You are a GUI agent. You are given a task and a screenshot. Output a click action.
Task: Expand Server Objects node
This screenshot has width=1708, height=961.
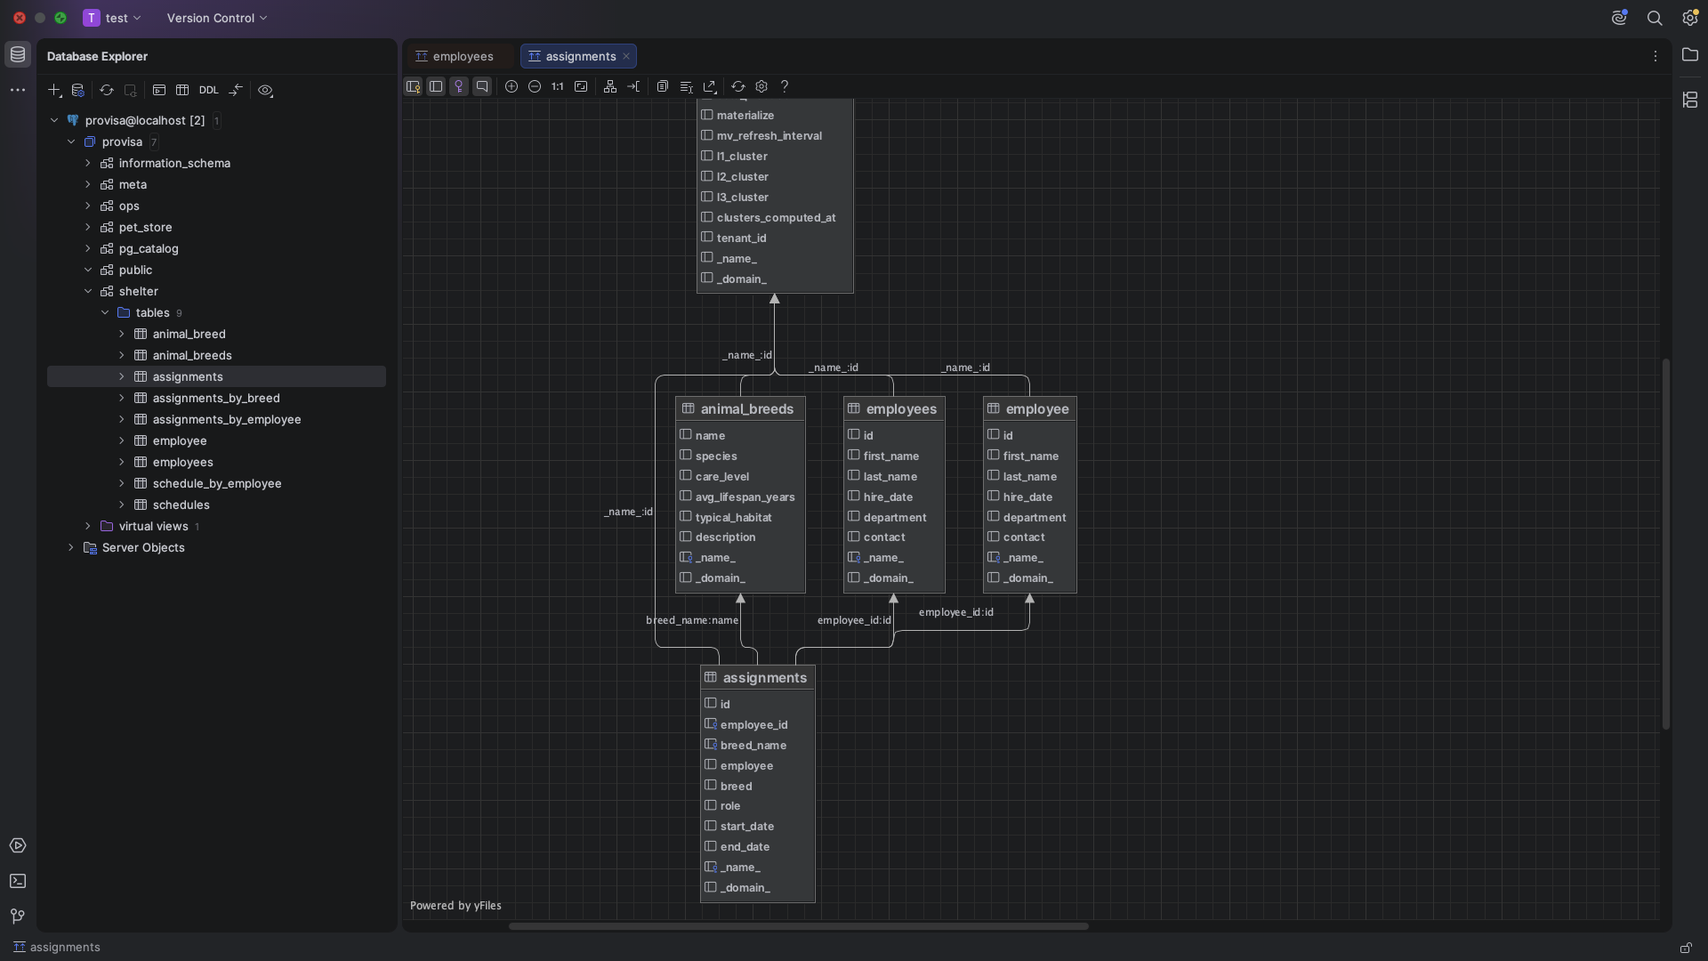[x=71, y=547]
